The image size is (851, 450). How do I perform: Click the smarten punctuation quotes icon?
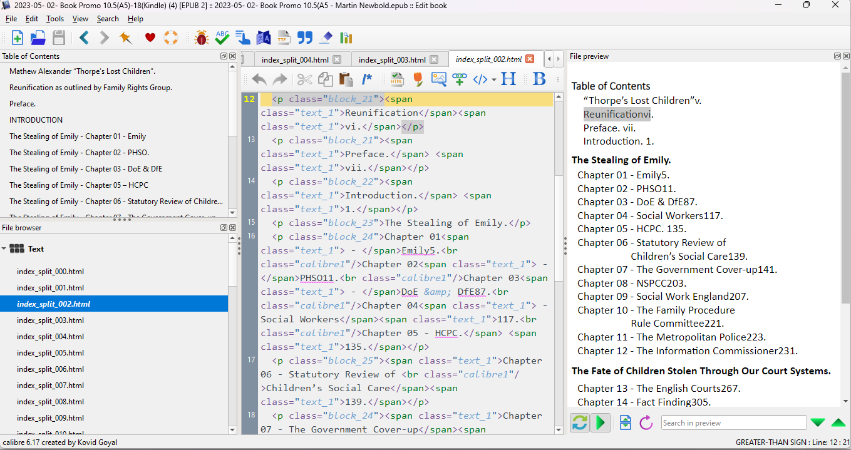[305, 38]
